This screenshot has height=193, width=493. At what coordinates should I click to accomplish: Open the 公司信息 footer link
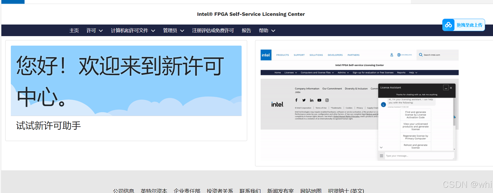pos(124,191)
